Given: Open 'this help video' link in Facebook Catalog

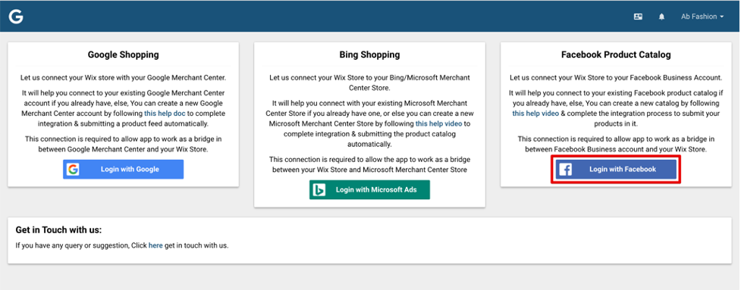Looking at the screenshot, I should click(x=535, y=113).
